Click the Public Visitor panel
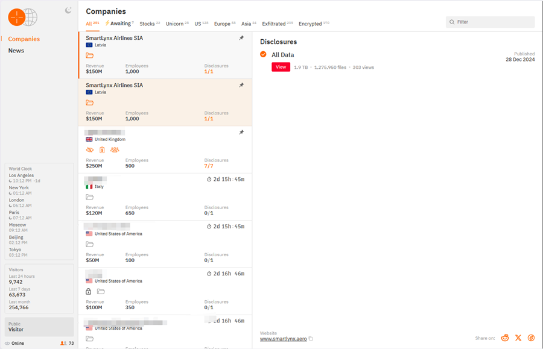Screen dimensions: 543x349 coord(39,327)
